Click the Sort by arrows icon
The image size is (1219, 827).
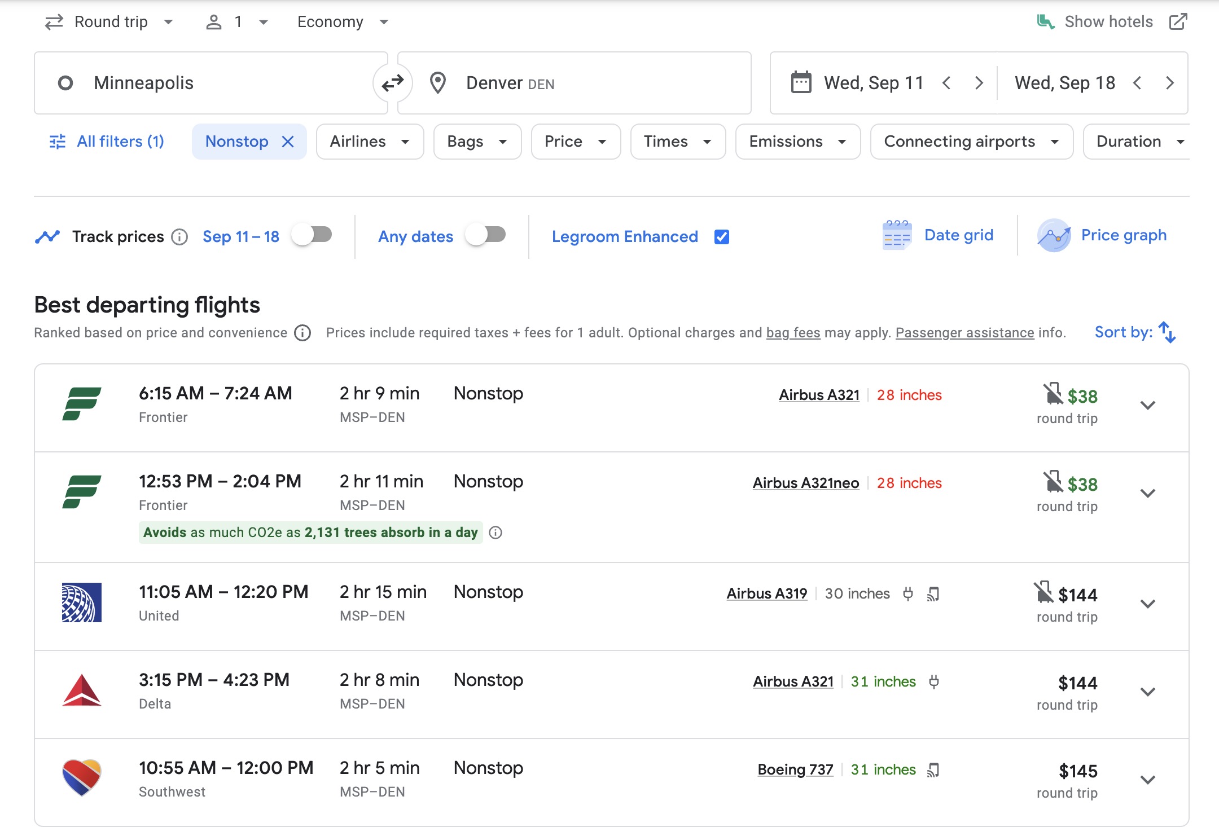(x=1167, y=332)
